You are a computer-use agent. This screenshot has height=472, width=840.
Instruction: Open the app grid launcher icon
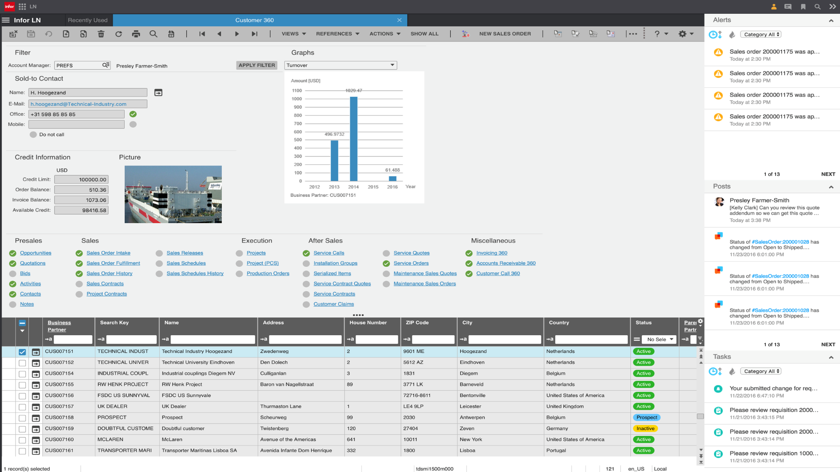tap(22, 7)
